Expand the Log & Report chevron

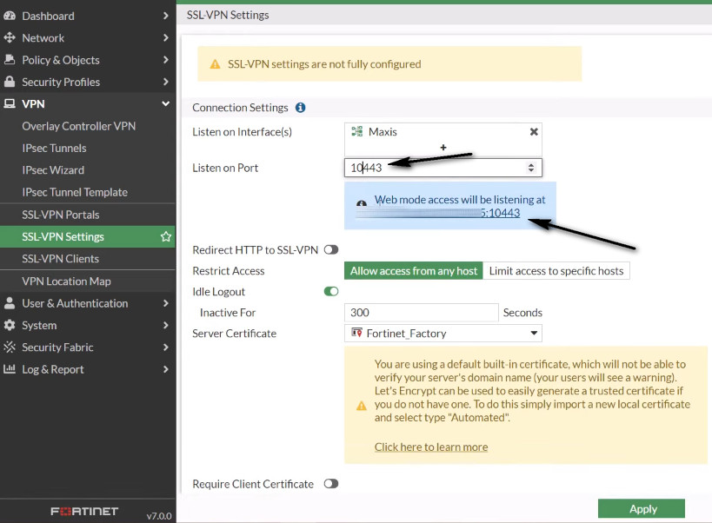(166, 368)
